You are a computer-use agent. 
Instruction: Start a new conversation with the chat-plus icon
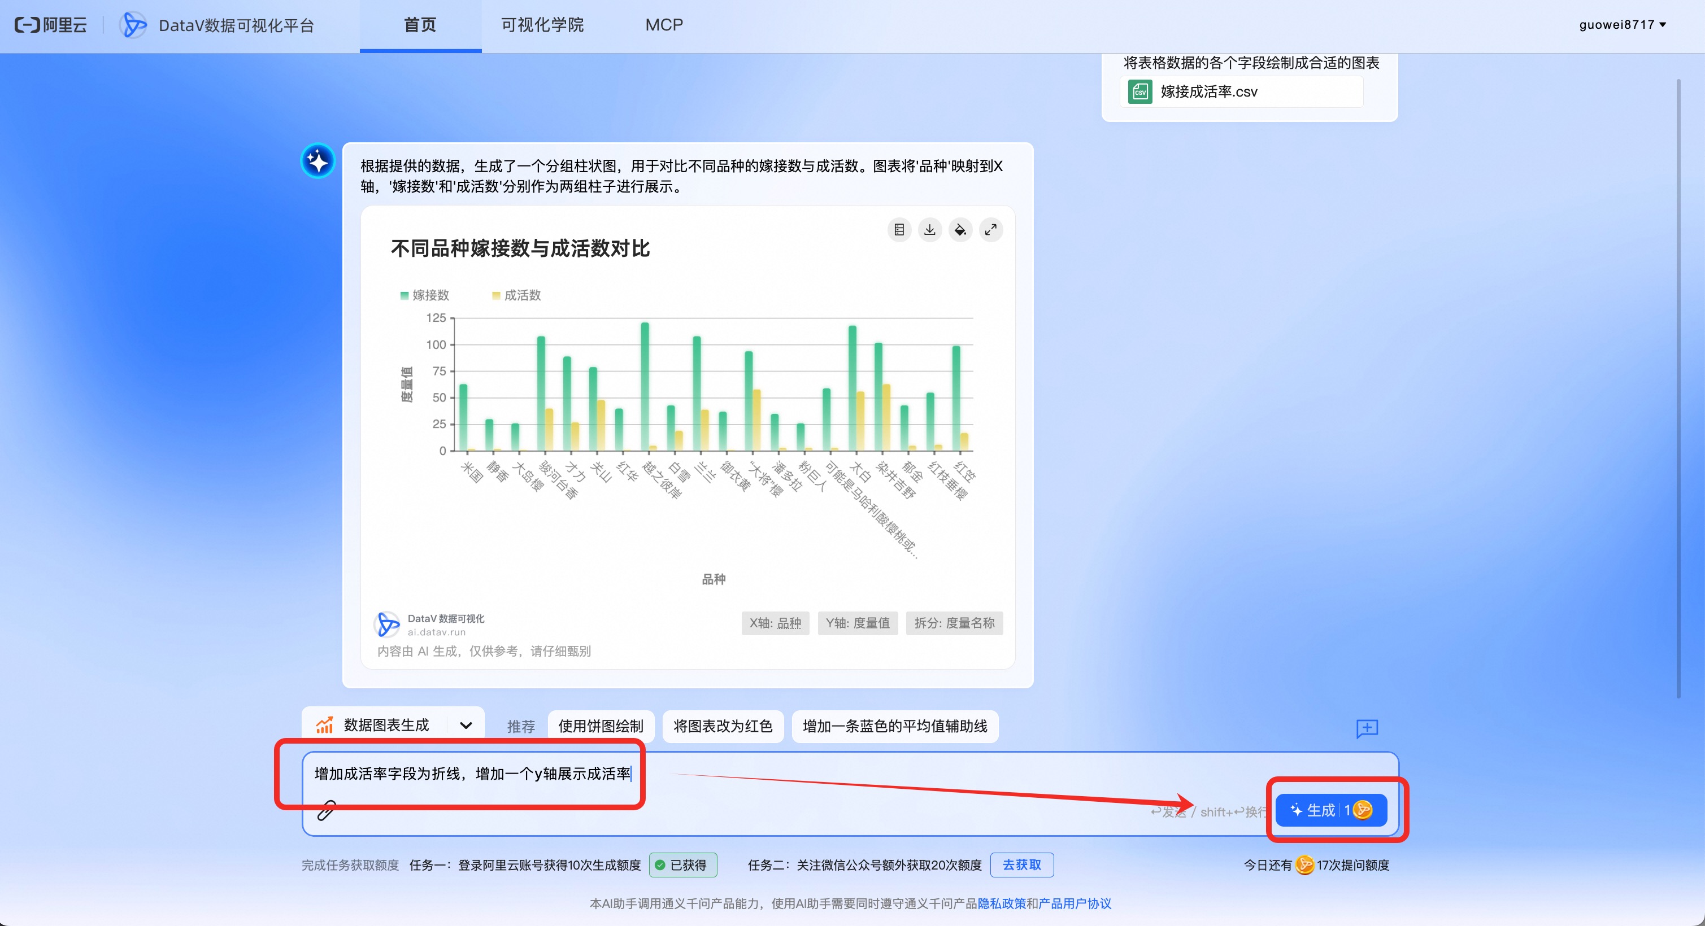coord(1367,728)
